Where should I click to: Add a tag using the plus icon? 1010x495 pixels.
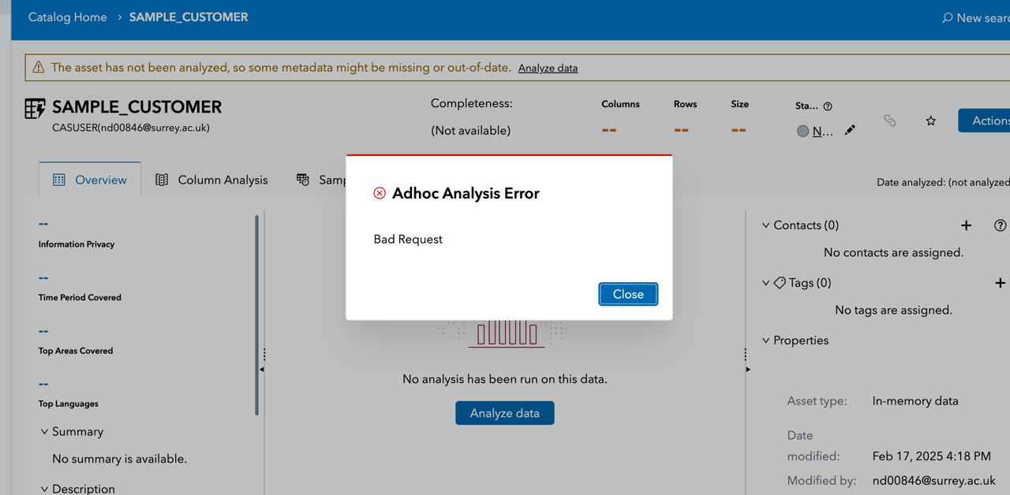(1000, 282)
